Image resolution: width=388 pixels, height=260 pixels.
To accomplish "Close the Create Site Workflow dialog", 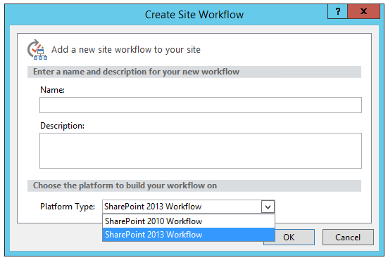I will tap(363, 11).
